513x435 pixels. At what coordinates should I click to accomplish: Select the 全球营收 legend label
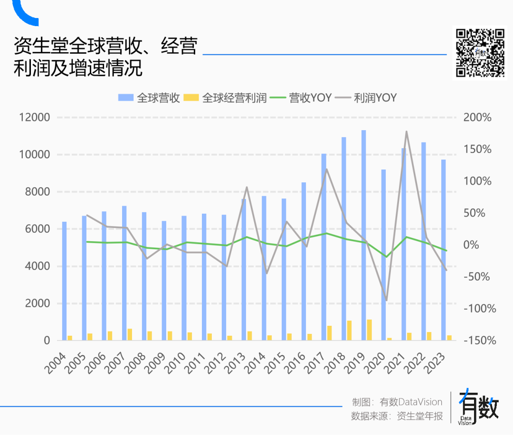coord(158,98)
